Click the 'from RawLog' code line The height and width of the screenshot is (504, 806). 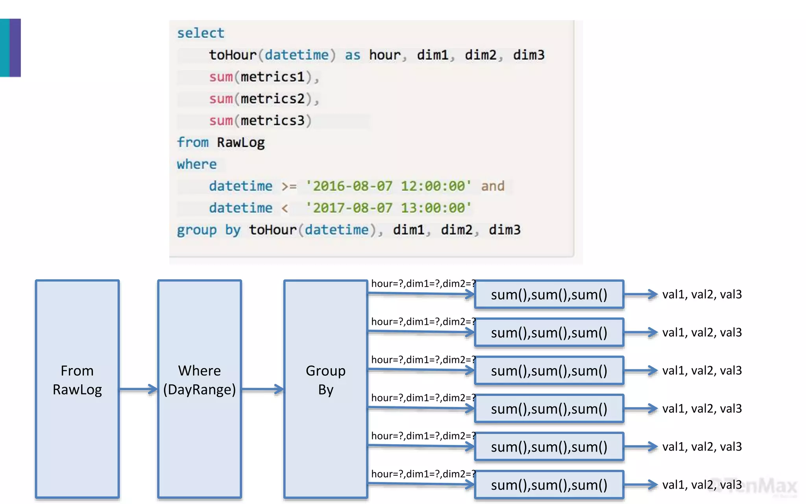pyautogui.click(x=221, y=143)
